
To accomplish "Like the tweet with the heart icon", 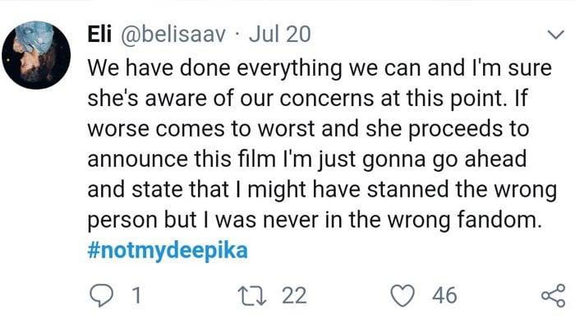I will pos(402,295).
